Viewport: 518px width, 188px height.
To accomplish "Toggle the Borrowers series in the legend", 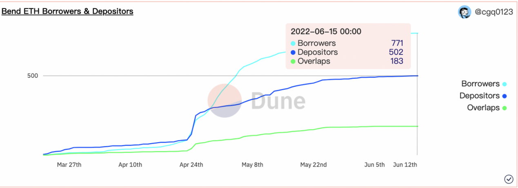I will (480, 84).
